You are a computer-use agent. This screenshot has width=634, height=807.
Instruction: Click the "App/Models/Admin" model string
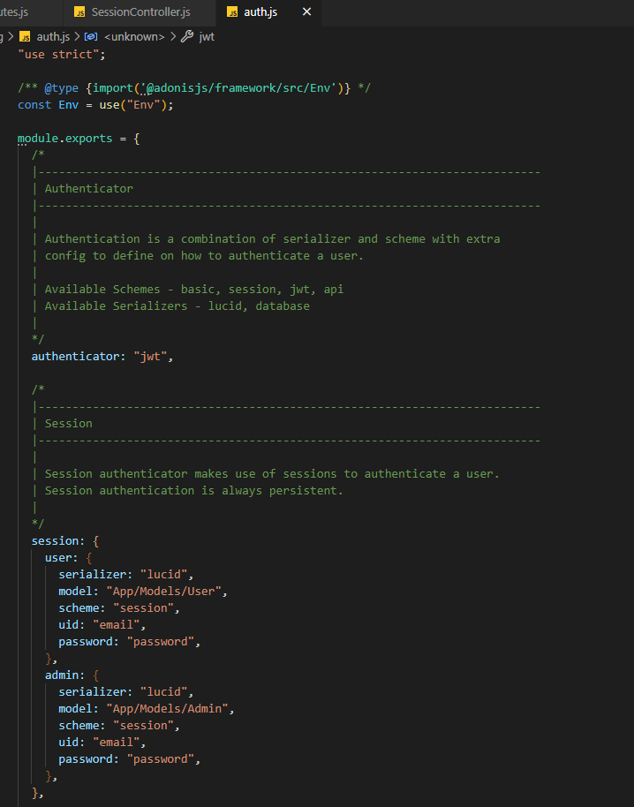(167, 709)
